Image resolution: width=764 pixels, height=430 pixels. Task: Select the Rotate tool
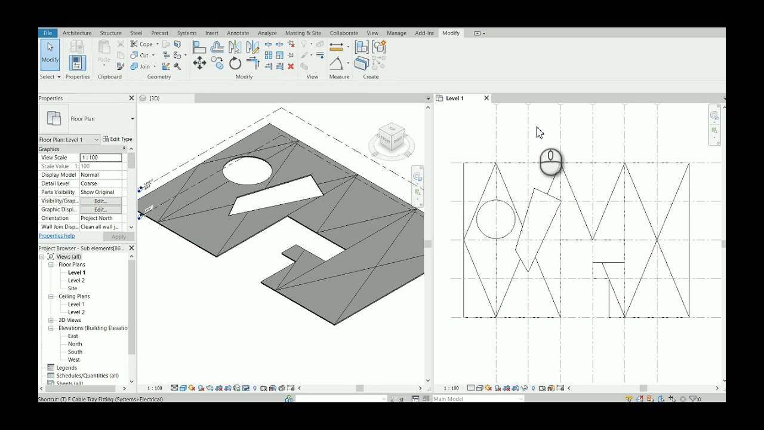coord(235,63)
